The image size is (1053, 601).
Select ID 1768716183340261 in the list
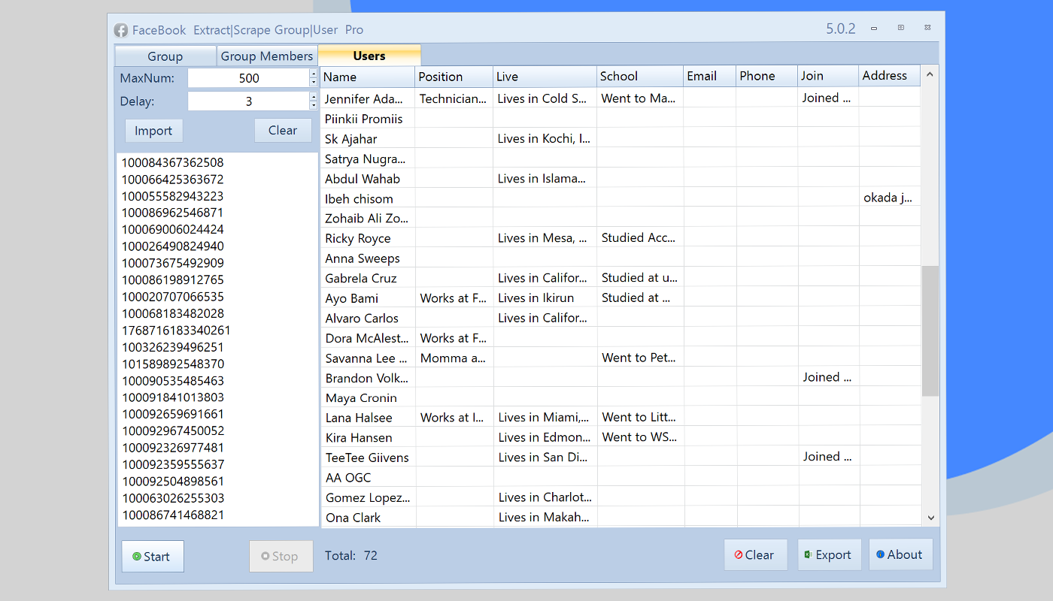(176, 331)
